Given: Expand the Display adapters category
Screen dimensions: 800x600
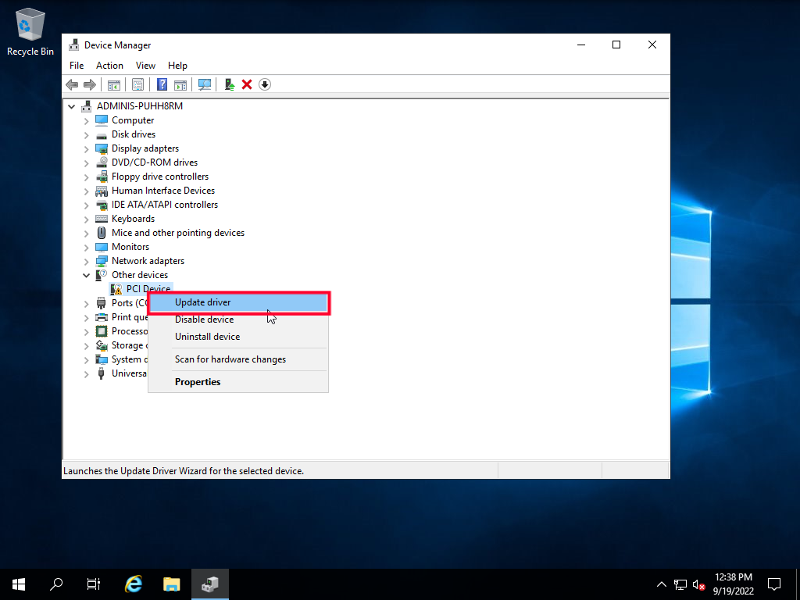Looking at the screenshot, I should click(87, 148).
